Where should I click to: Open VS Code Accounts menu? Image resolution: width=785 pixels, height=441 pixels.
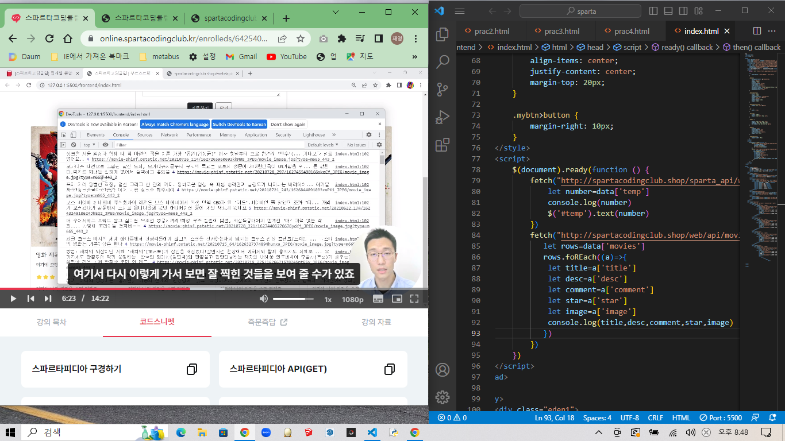442,369
